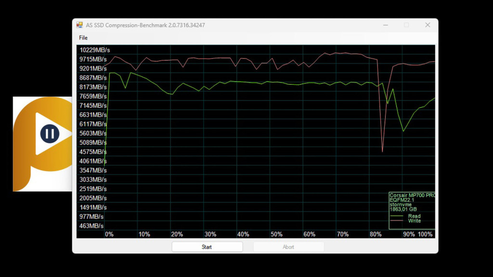Click the 50% mark on the horizontal axis
Viewport: 493px width, 277px height.
[x=276, y=234]
